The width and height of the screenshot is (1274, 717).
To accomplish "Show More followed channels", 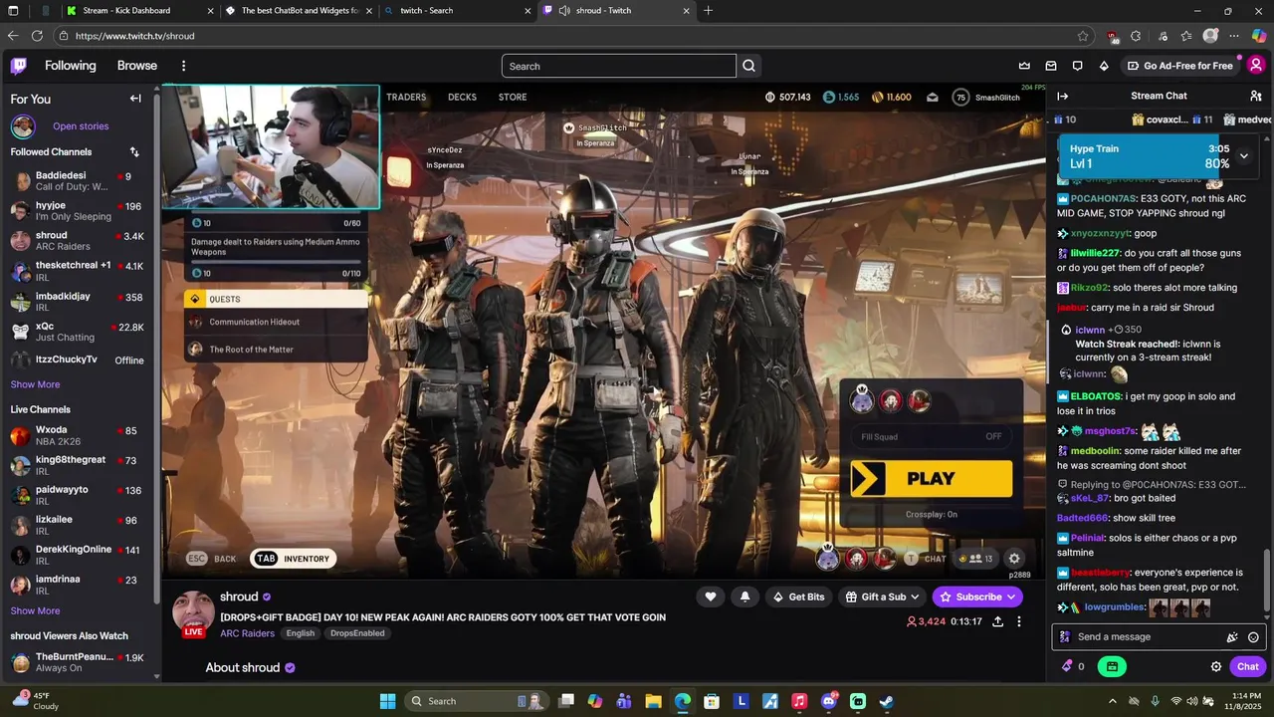I will coord(35,384).
